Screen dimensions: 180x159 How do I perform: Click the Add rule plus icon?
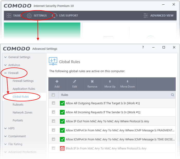pyautogui.click(x=57, y=82)
